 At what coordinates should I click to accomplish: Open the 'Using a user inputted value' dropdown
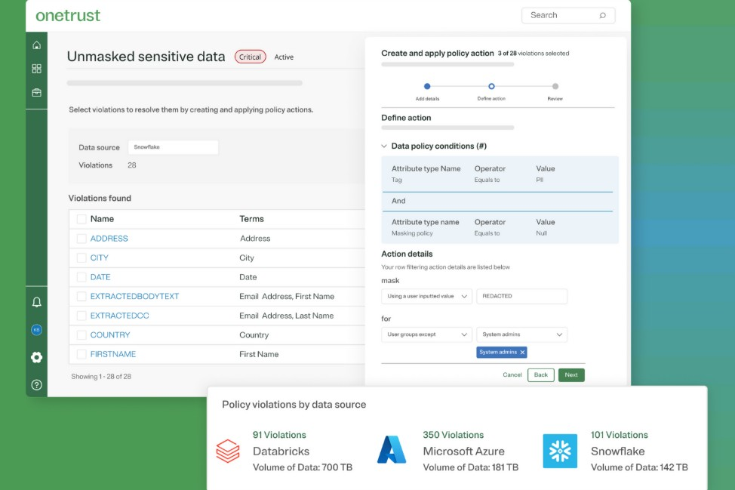pyautogui.click(x=424, y=296)
